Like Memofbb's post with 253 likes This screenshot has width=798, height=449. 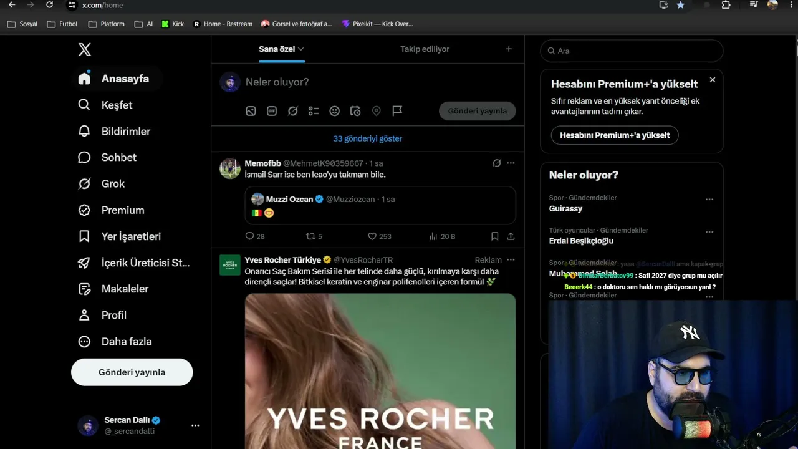[x=379, y=236]
